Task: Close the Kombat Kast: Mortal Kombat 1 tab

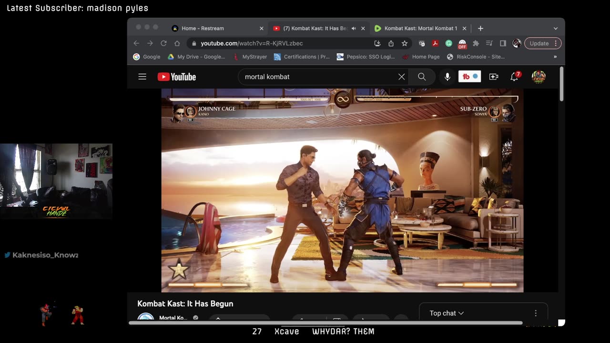Action: coord(464,29)
